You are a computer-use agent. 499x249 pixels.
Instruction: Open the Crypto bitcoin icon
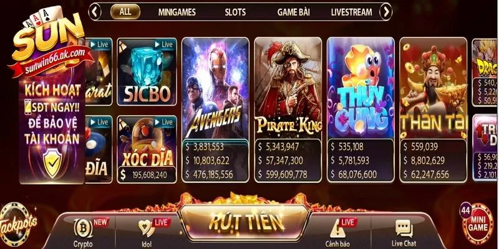[x=83, y=228]
